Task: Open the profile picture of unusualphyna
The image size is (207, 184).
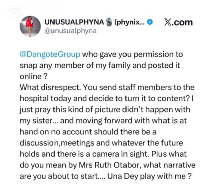Action: [30, 26]
